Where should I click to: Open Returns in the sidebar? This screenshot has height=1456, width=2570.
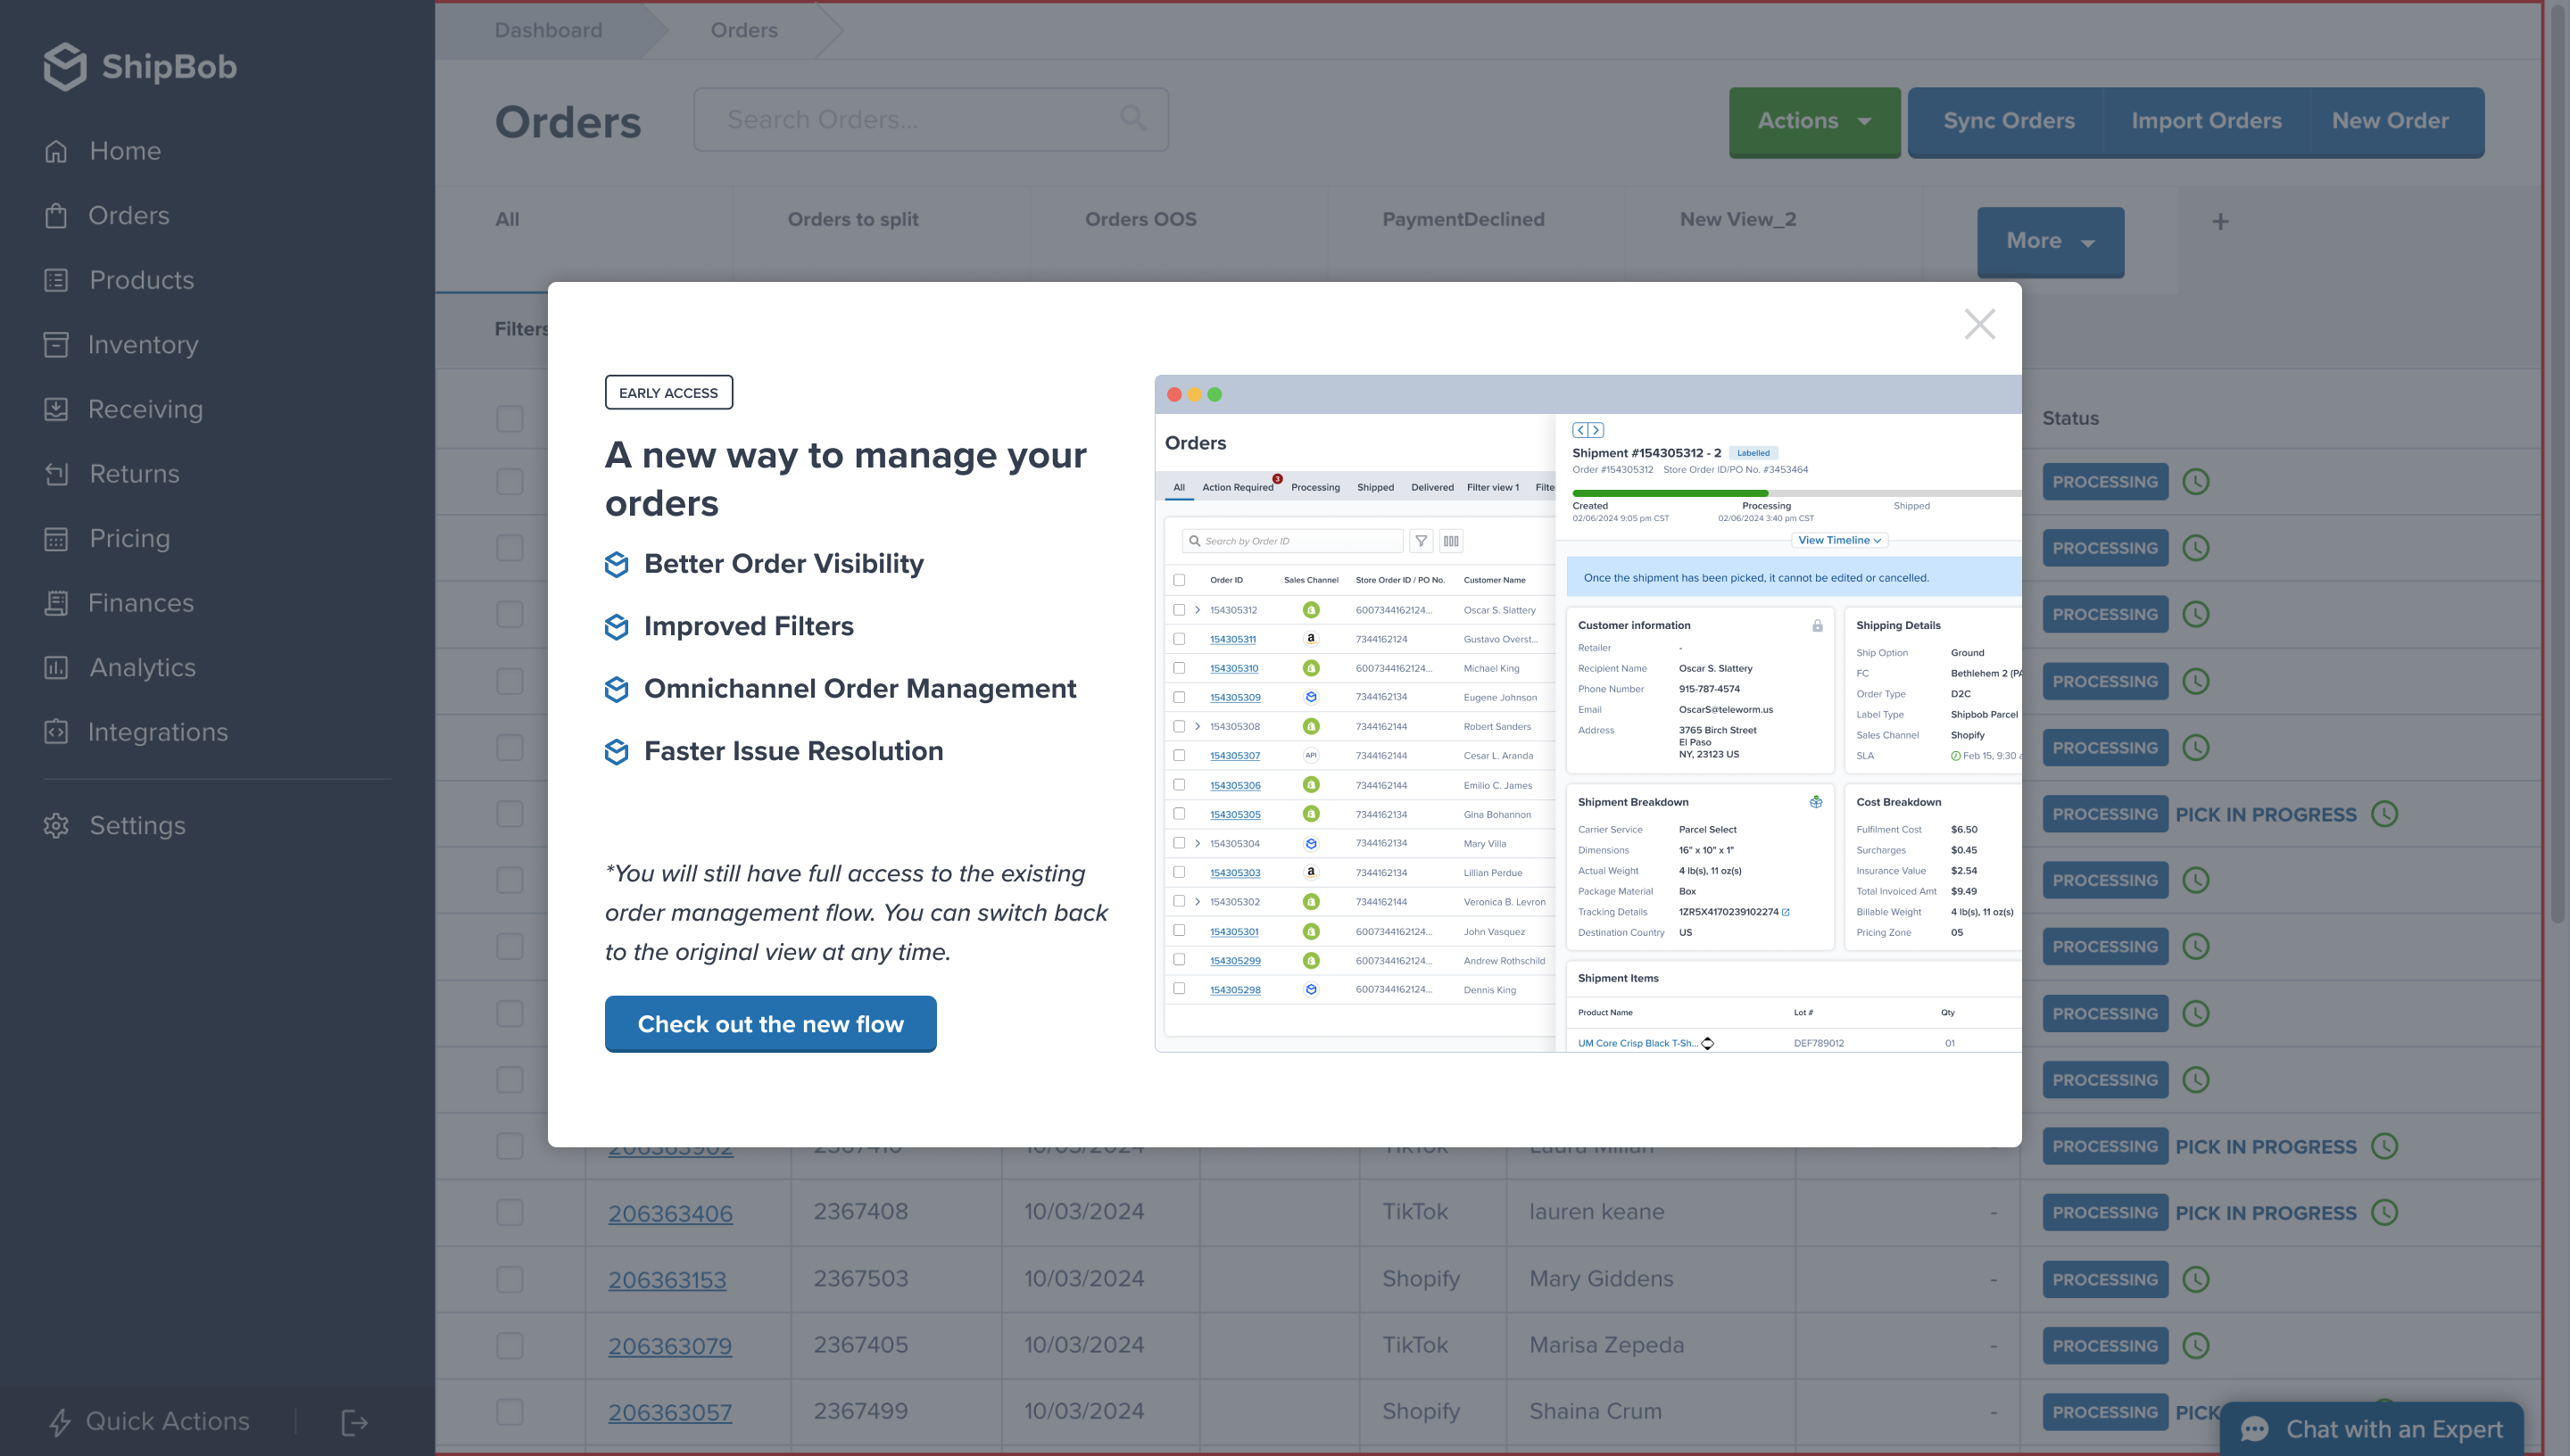click(x=112, y=474)
